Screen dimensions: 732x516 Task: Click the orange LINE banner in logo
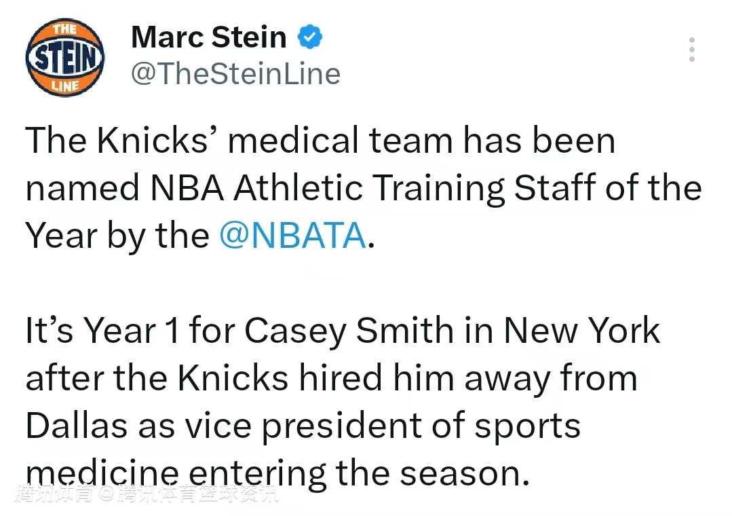coord(65,85)
